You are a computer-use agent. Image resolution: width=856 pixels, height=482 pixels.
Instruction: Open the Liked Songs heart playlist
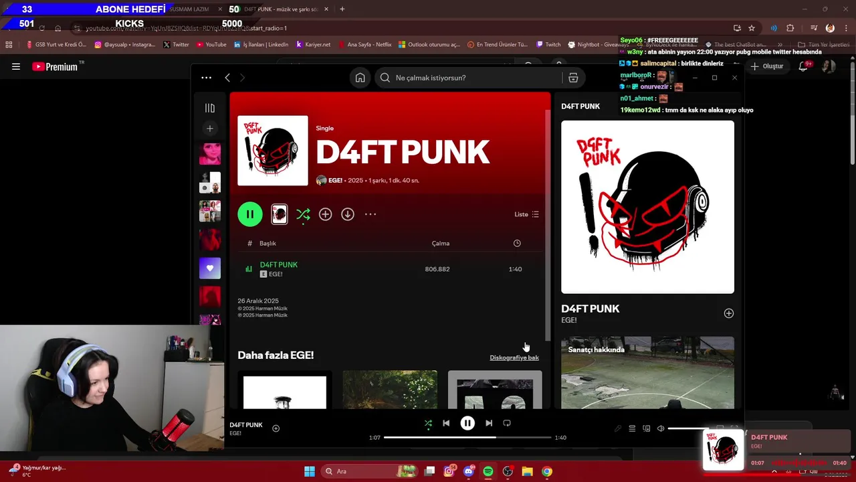pyautogui.click(x=210, y=268)
